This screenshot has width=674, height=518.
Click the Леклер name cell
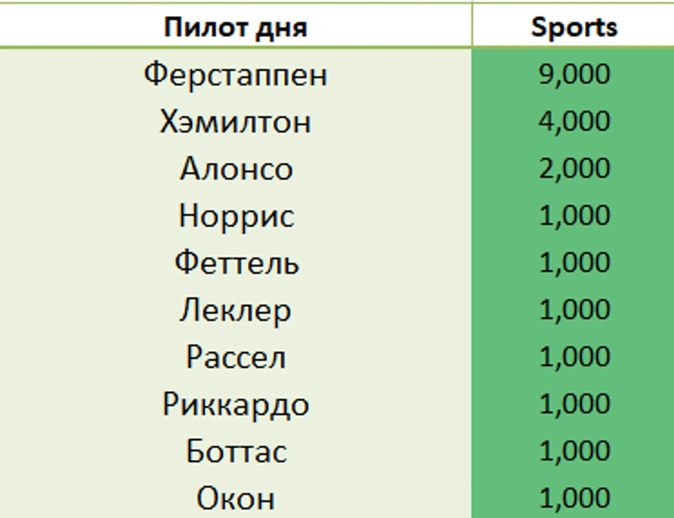pyautogui.click(x=235, y=310)
